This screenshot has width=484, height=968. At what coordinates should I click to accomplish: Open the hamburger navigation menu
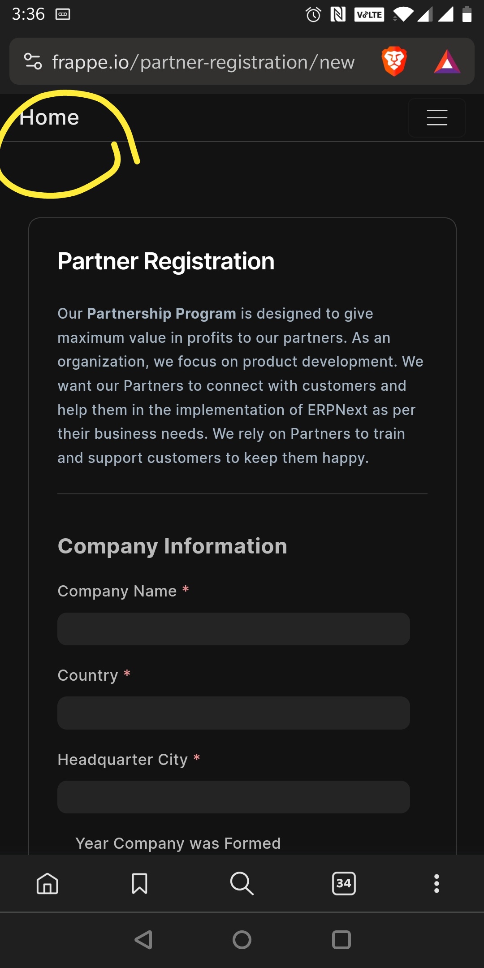[x=437, y=118]
